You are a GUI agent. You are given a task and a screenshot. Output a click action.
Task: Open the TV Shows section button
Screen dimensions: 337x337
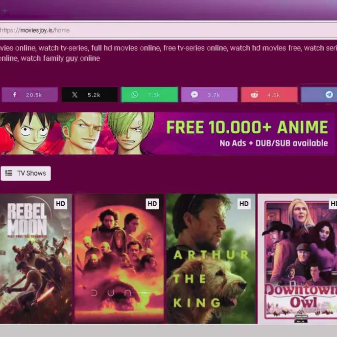click(26, 173)
